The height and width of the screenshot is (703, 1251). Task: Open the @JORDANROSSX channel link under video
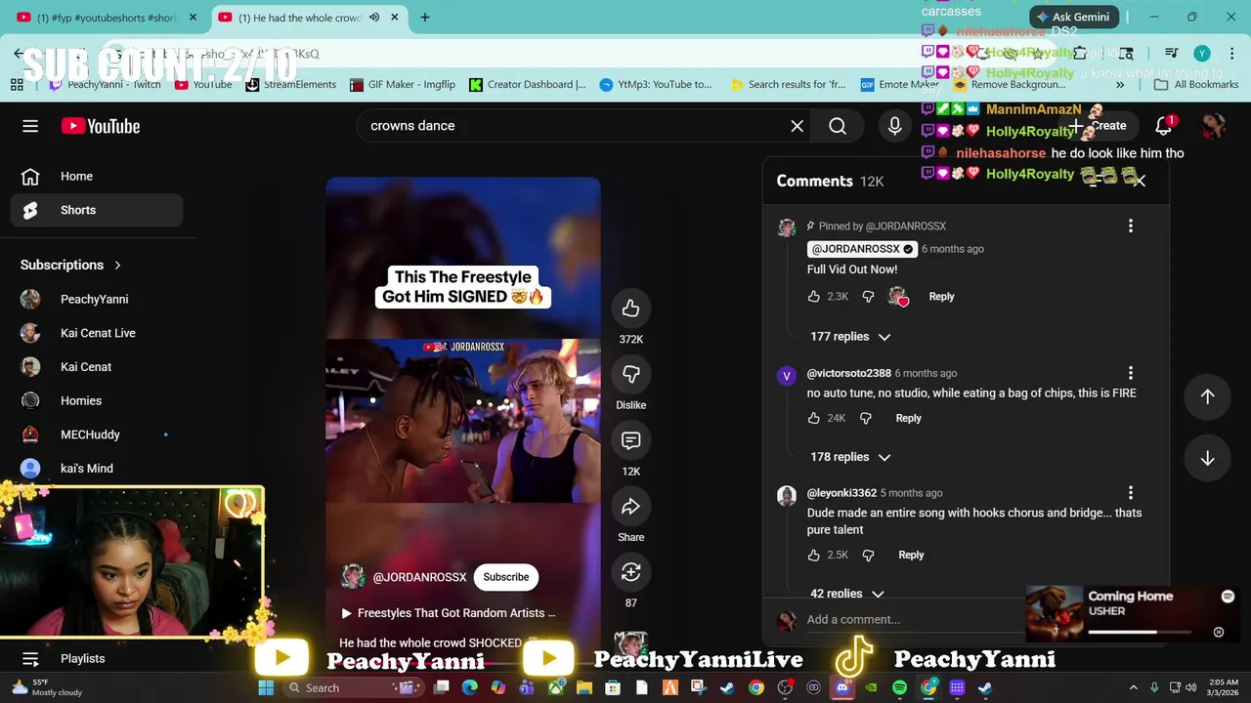(419, 577)
